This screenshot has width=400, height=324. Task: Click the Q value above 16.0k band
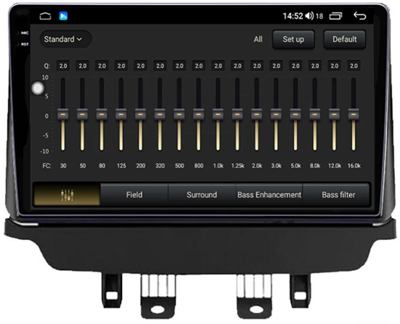[353, 65]
